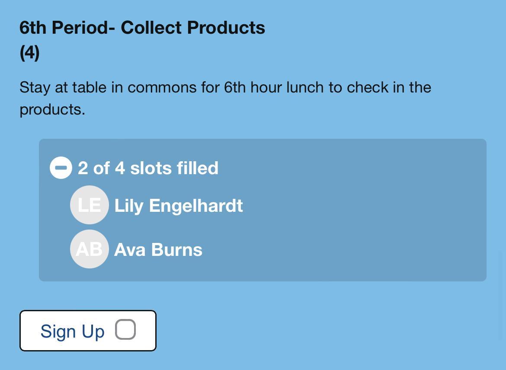
Task: Click the "6th Period- Collect Products" heading
Action: (x=142, y=28)
